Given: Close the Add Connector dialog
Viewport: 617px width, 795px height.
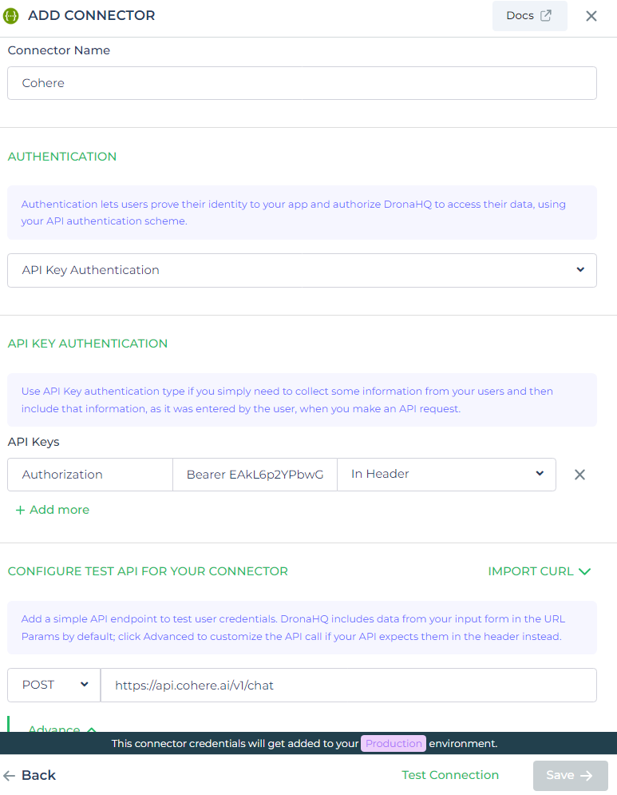Looking at the screenshot, I should tap(591, 15).
